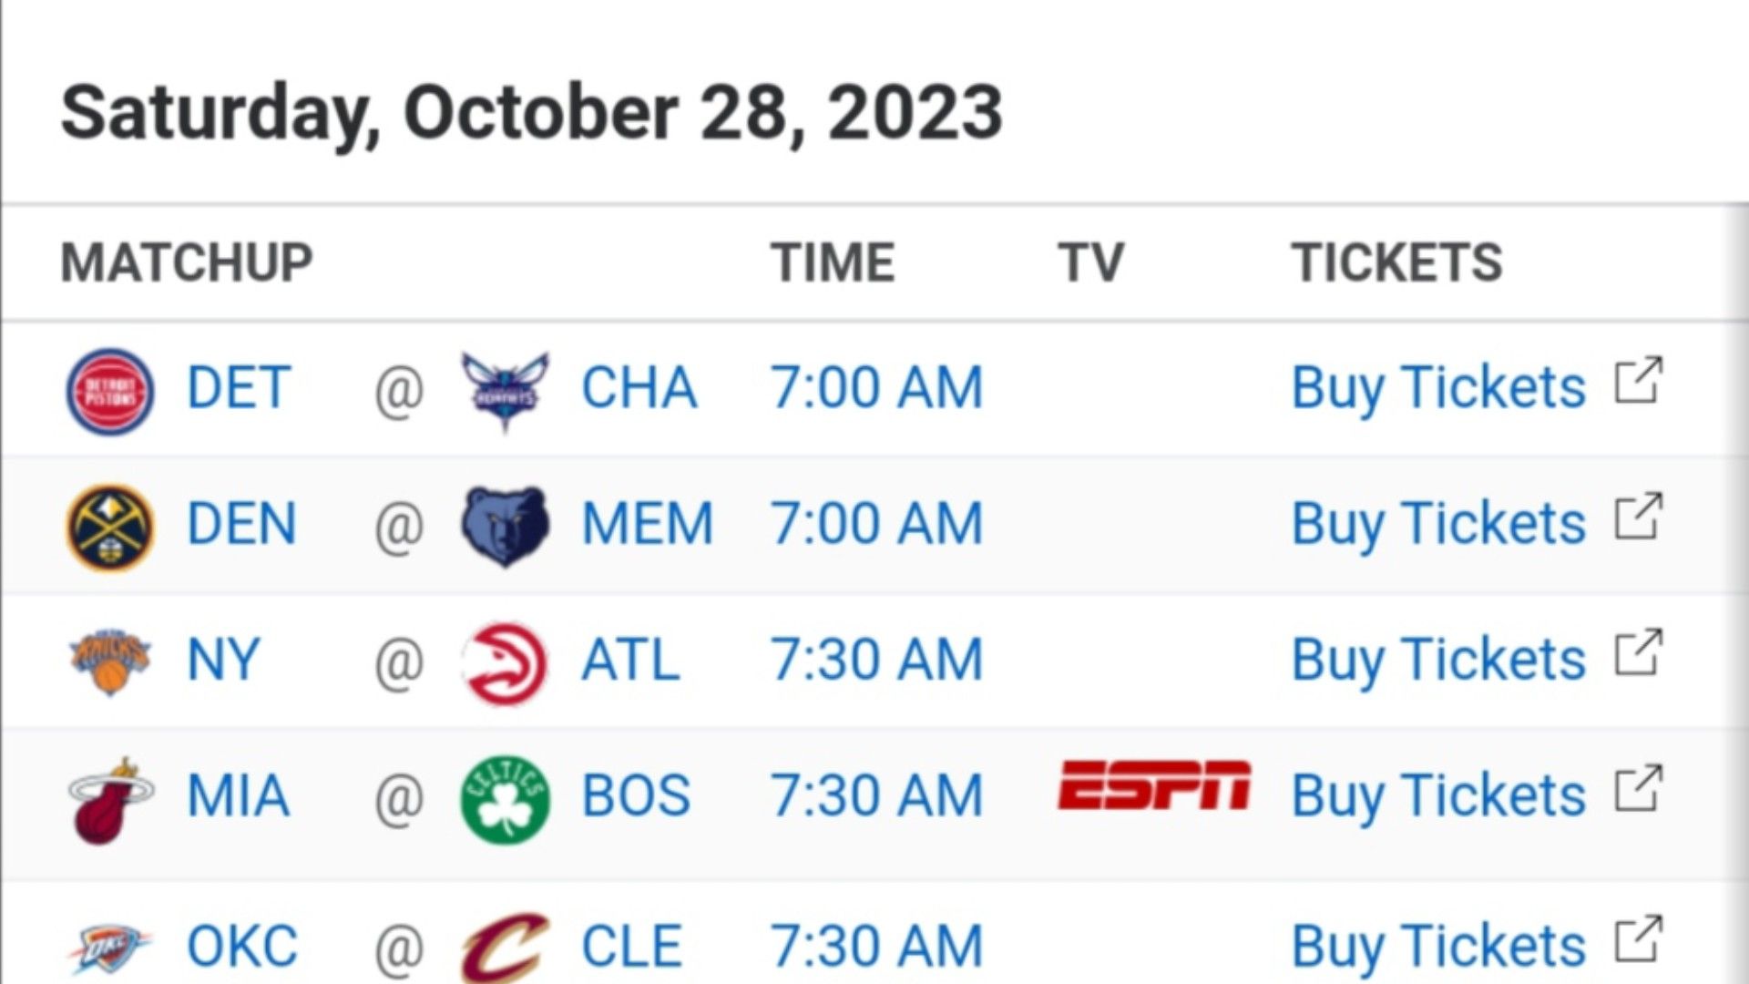Open the Denver Nuggets logo

pos(110,527)
